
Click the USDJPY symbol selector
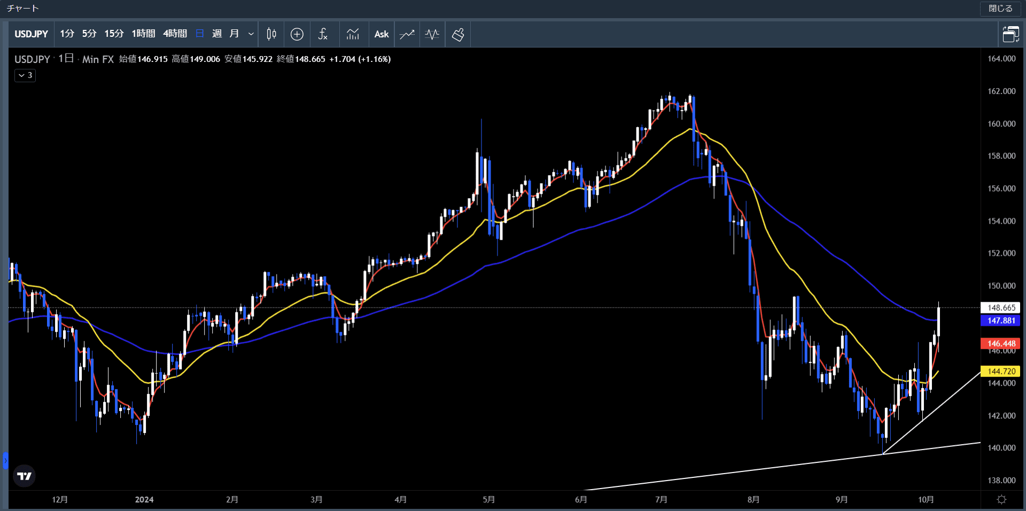pyautogui.click(x=31, y=34)
